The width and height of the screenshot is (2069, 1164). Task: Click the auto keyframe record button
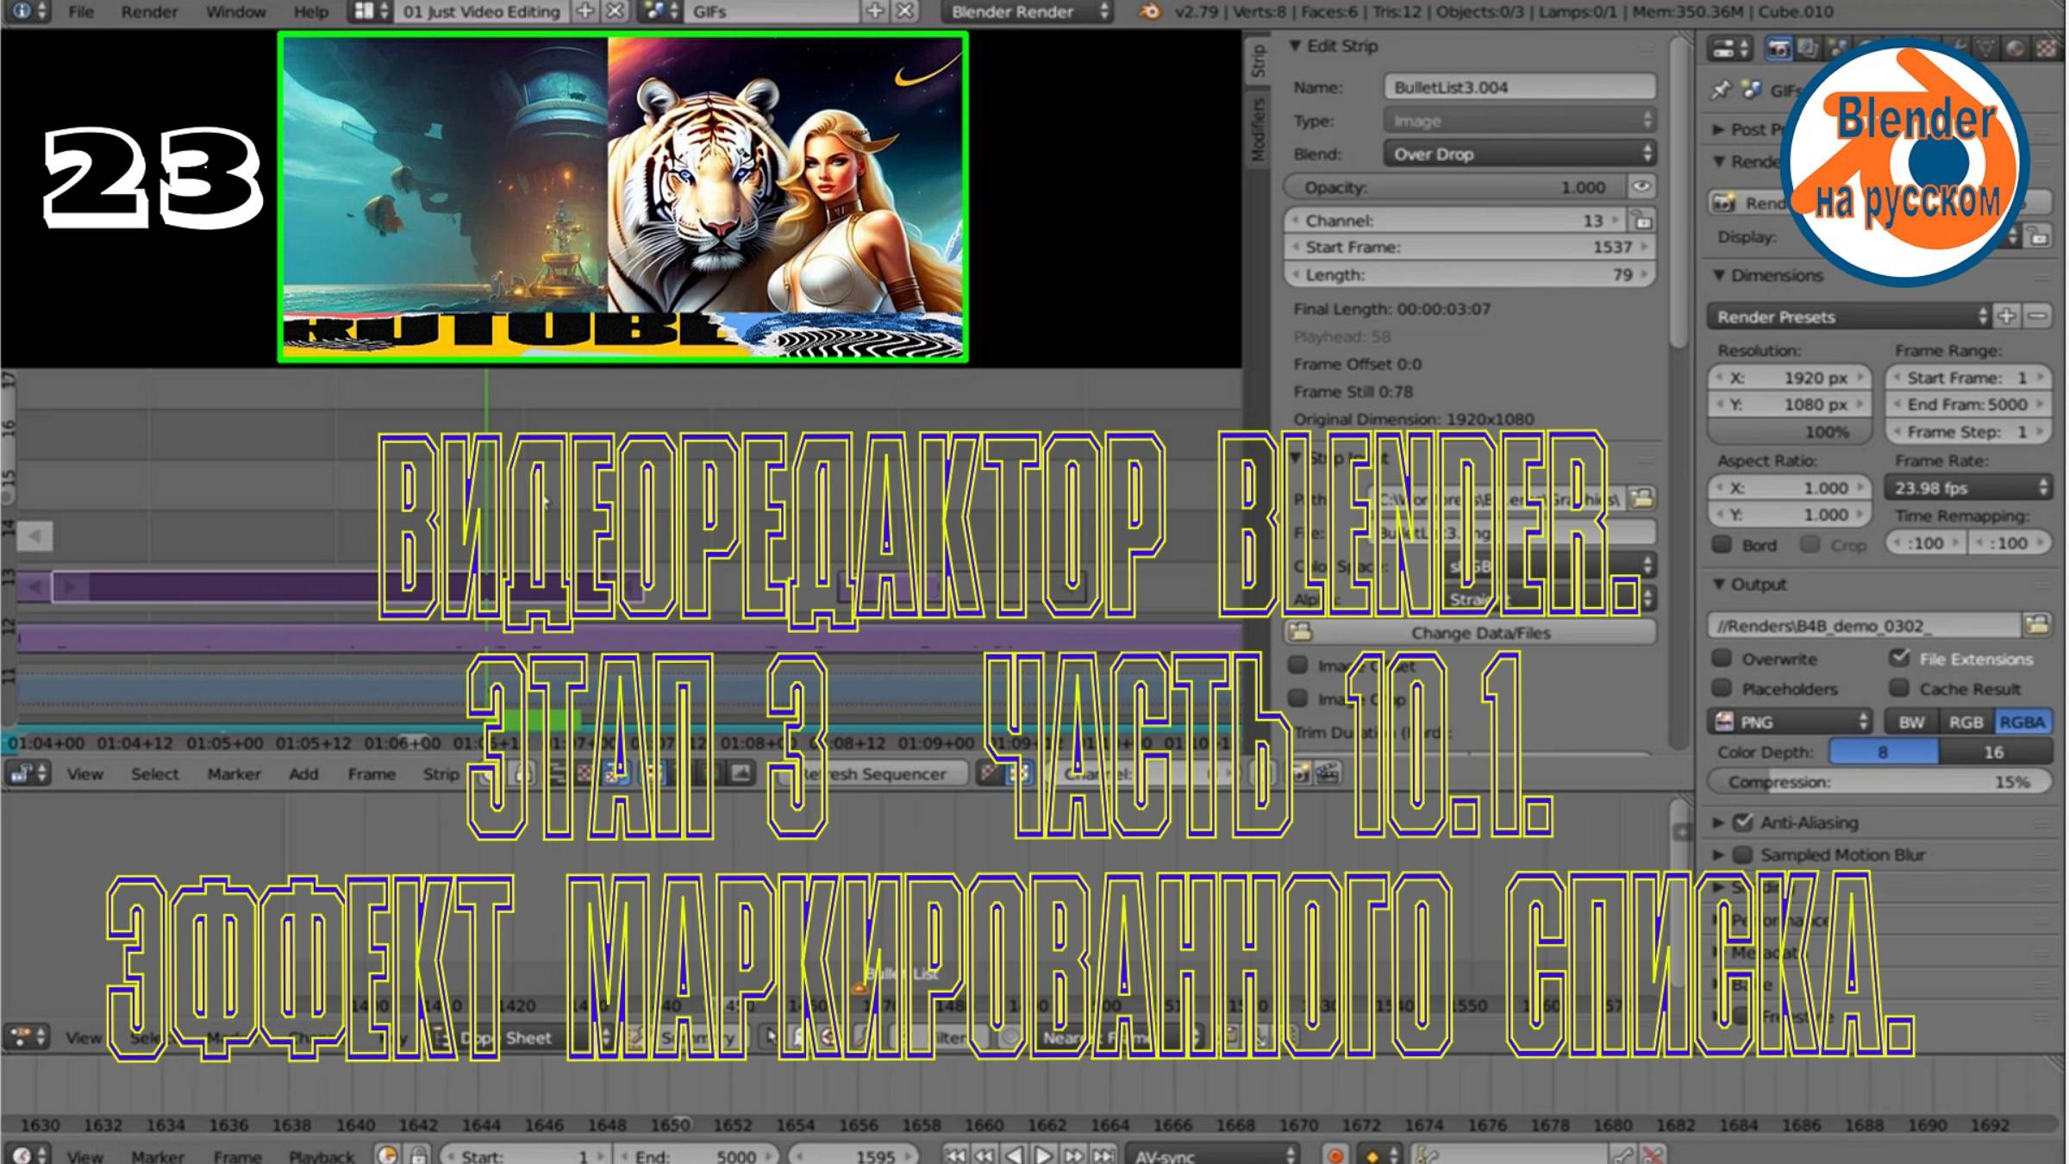pos(1335,1155)
